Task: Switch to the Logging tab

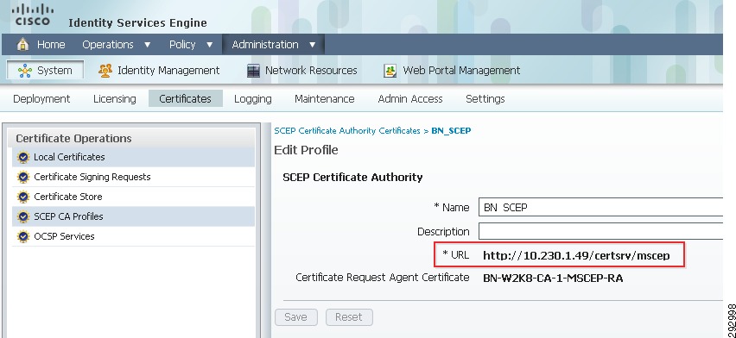Action: (x=252, y=99)
